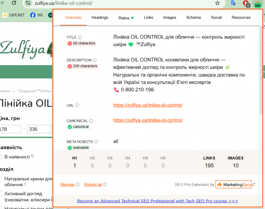Click the maximum price field 336

[39, 129]
